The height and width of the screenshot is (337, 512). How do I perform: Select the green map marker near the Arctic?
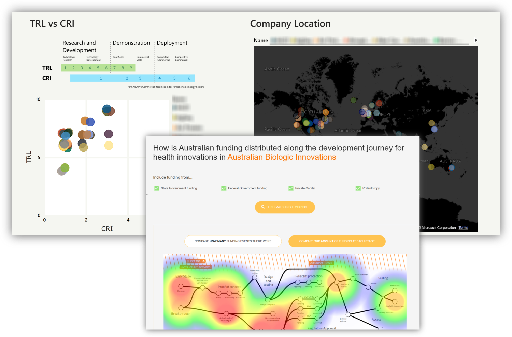point(353,100)
